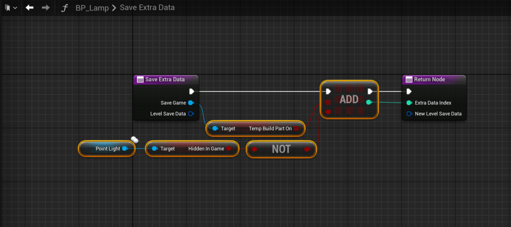
Task: Click the forward navigation arrow
Action: point(45,8)
